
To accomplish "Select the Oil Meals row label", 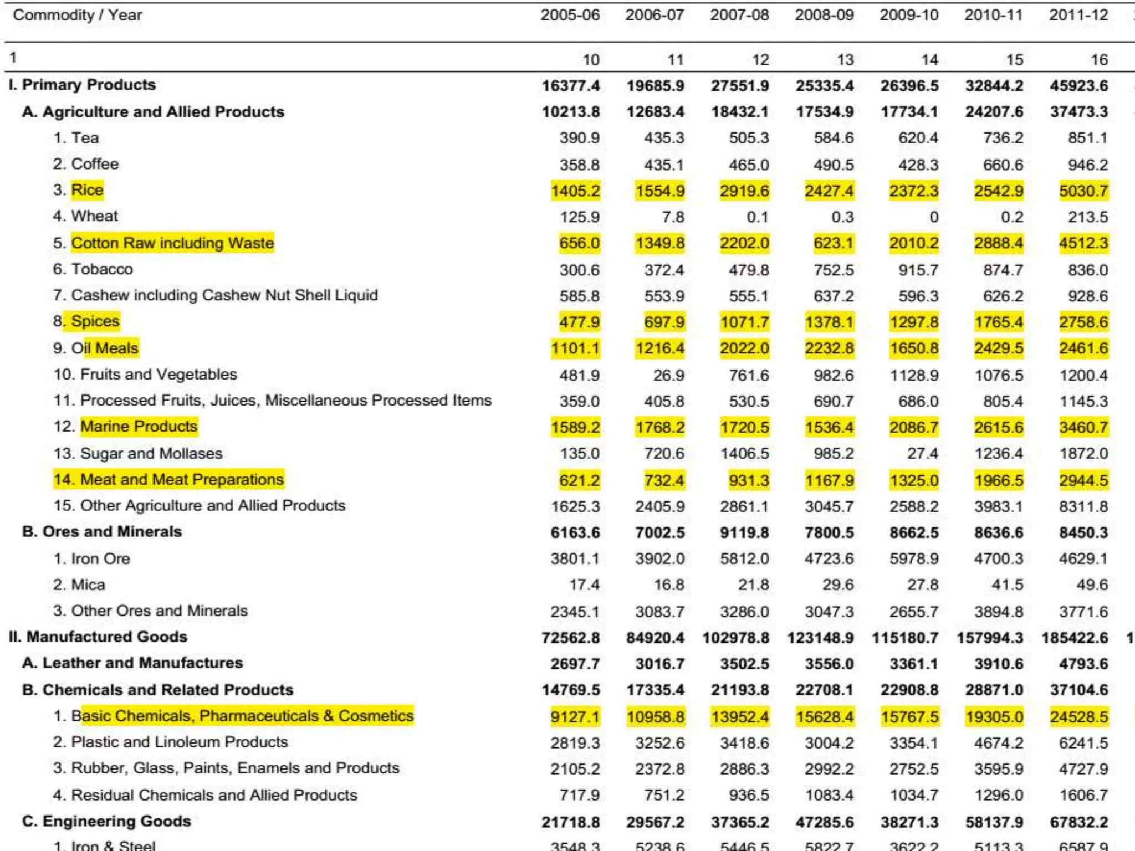I will [105, 348].
